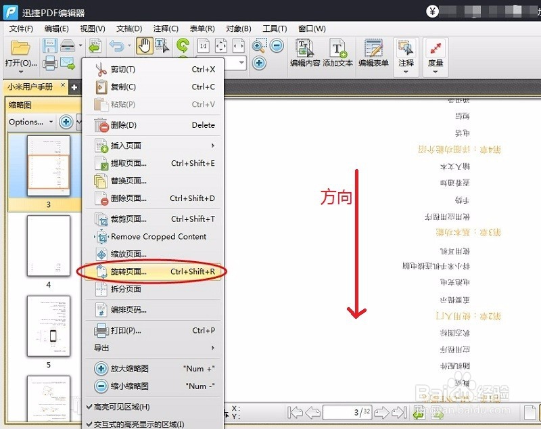Choose 缩小缩略图 from context menu
Viewport: 541px width, 429px height.
point(153,386)
